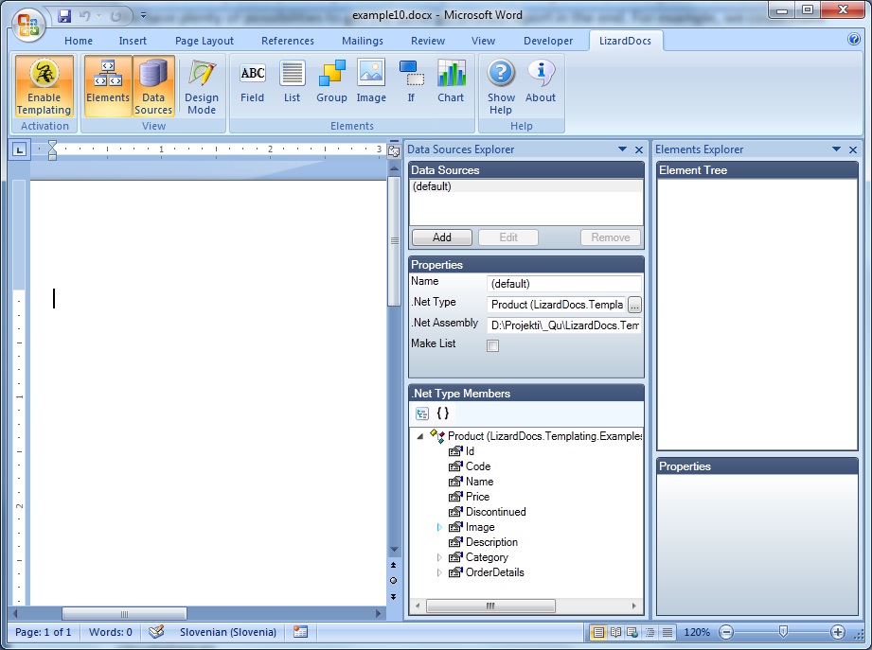The width and height of the screenshot is (872, 650).
Task: Collapse the Product root node
Action: tap(420, 437)
